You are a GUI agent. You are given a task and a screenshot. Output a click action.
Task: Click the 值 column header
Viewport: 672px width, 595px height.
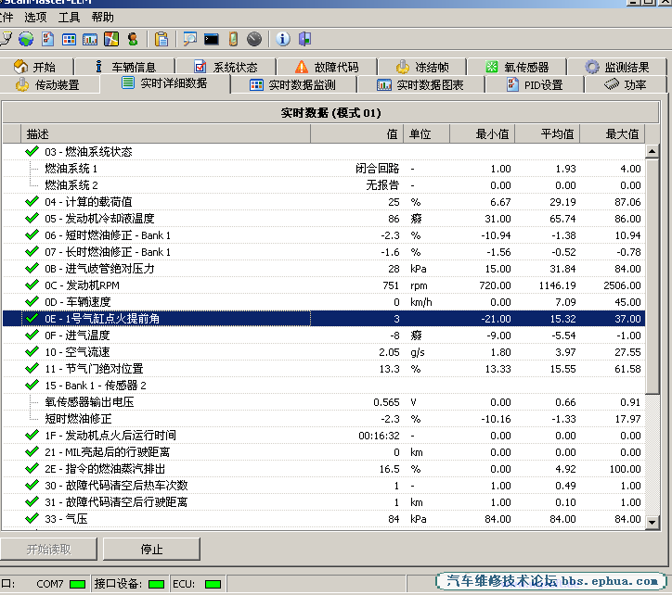[x=356, y=134]
